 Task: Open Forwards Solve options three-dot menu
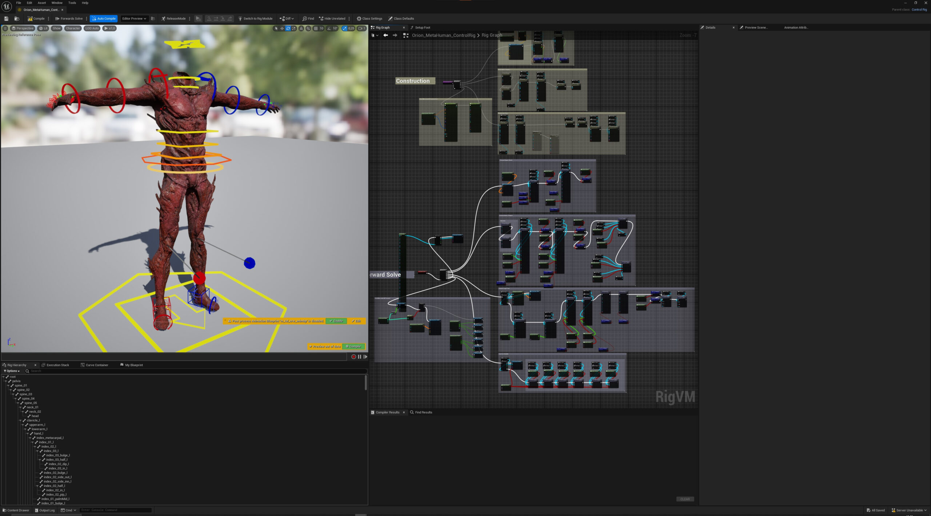(87, 19)
